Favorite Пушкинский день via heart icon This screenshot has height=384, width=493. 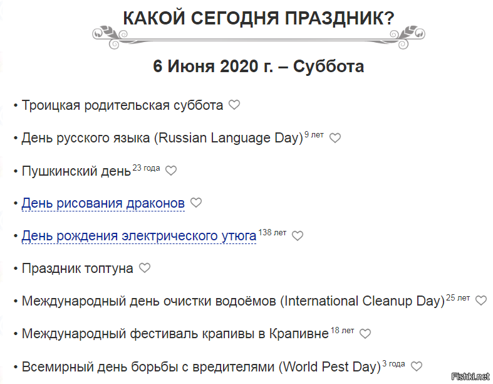[171, 170]
